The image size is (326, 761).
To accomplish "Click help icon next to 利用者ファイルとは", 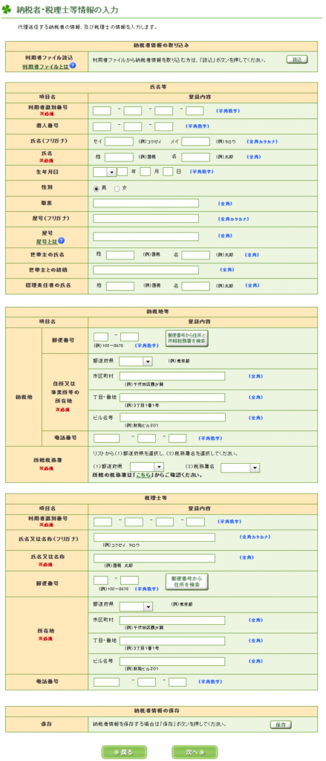I will click(x=72, y=65).
